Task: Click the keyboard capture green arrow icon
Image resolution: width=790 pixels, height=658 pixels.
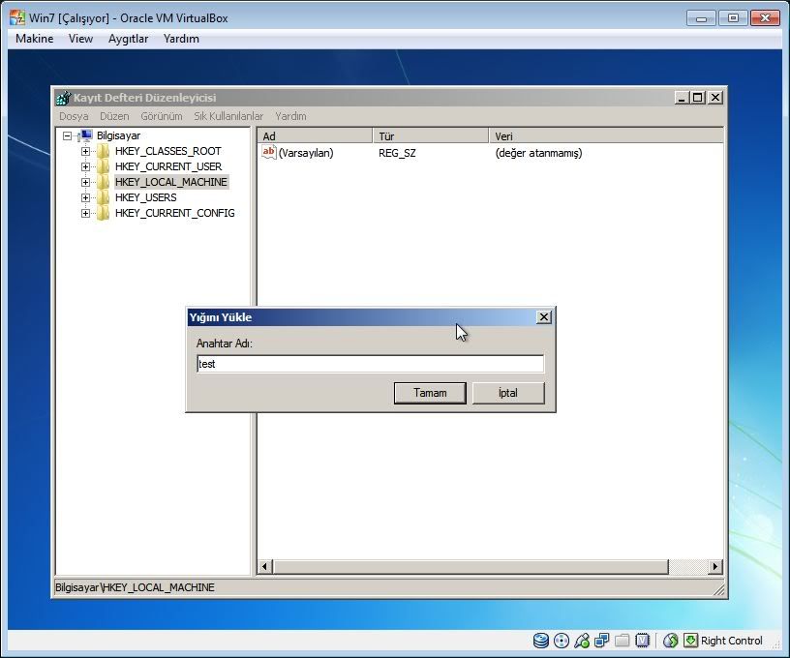Action: (x=690, y=641)
